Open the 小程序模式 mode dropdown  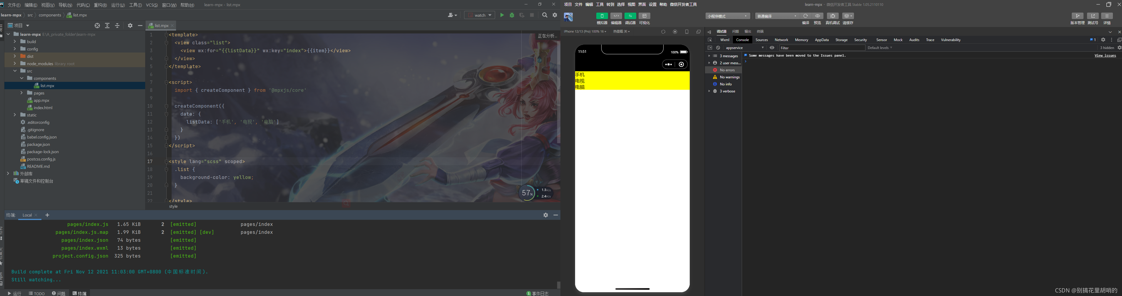click(x=728, y=16)
